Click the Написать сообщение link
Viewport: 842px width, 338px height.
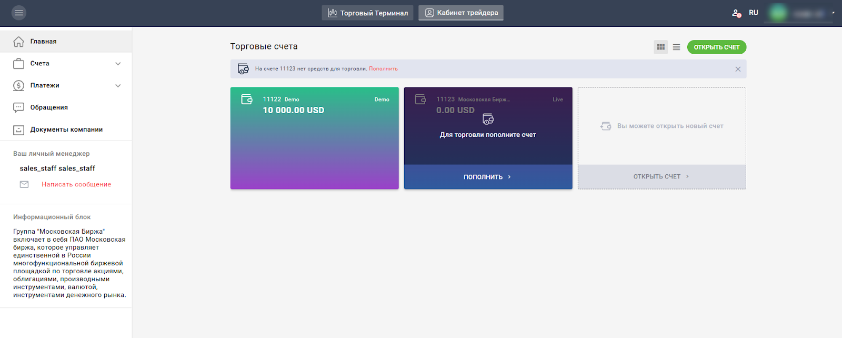76,184
